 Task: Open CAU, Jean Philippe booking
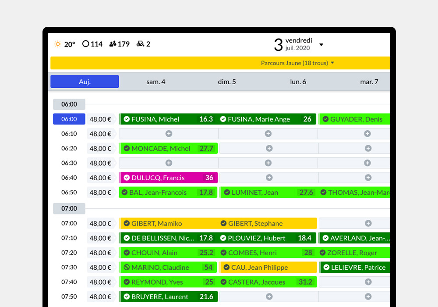tap(268, 267)
